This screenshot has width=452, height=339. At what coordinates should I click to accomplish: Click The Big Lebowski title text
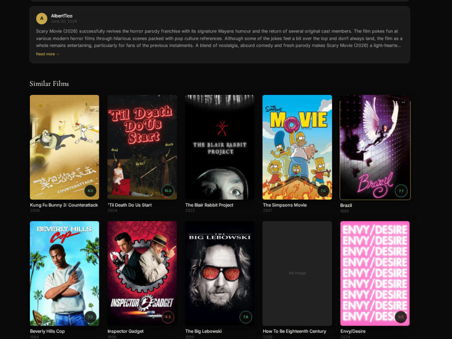click(203, 331)
